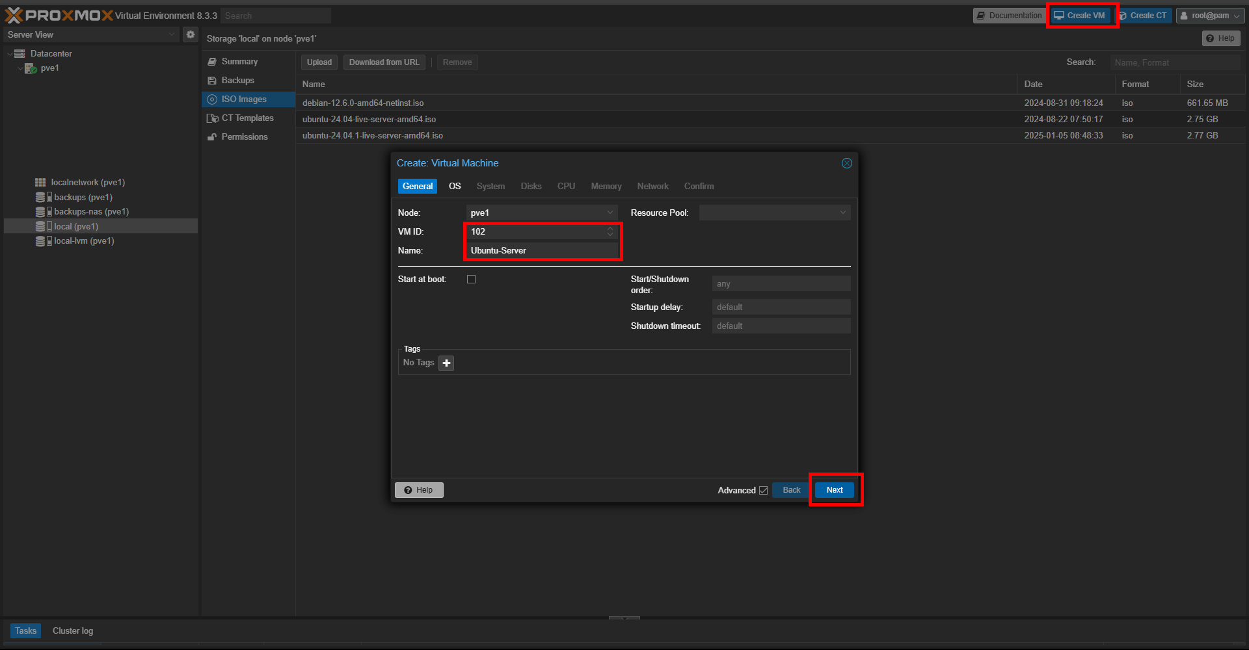The image size is (1249, 650).
Task: Select ubuntu-24.04.1-live-server-amd64.iso row
Action: (x=771, y=136)
